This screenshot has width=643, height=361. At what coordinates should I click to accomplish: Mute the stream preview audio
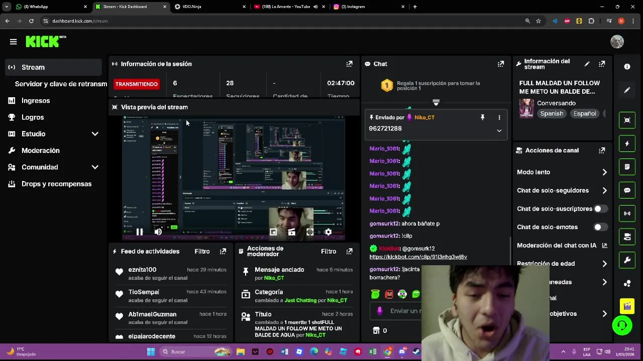[x=158, y=232]
